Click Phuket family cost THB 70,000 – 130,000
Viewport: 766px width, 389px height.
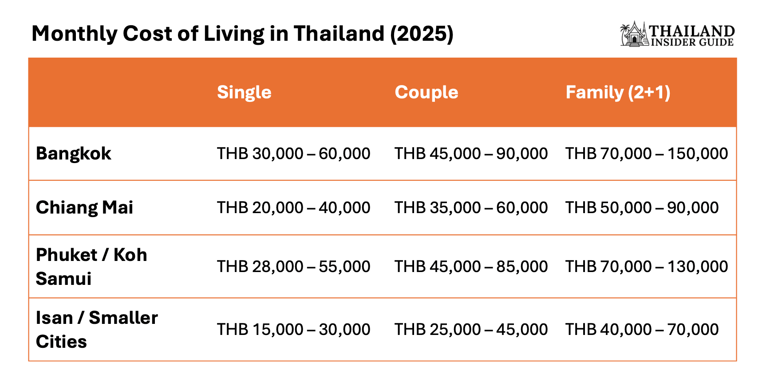point(647,267)
